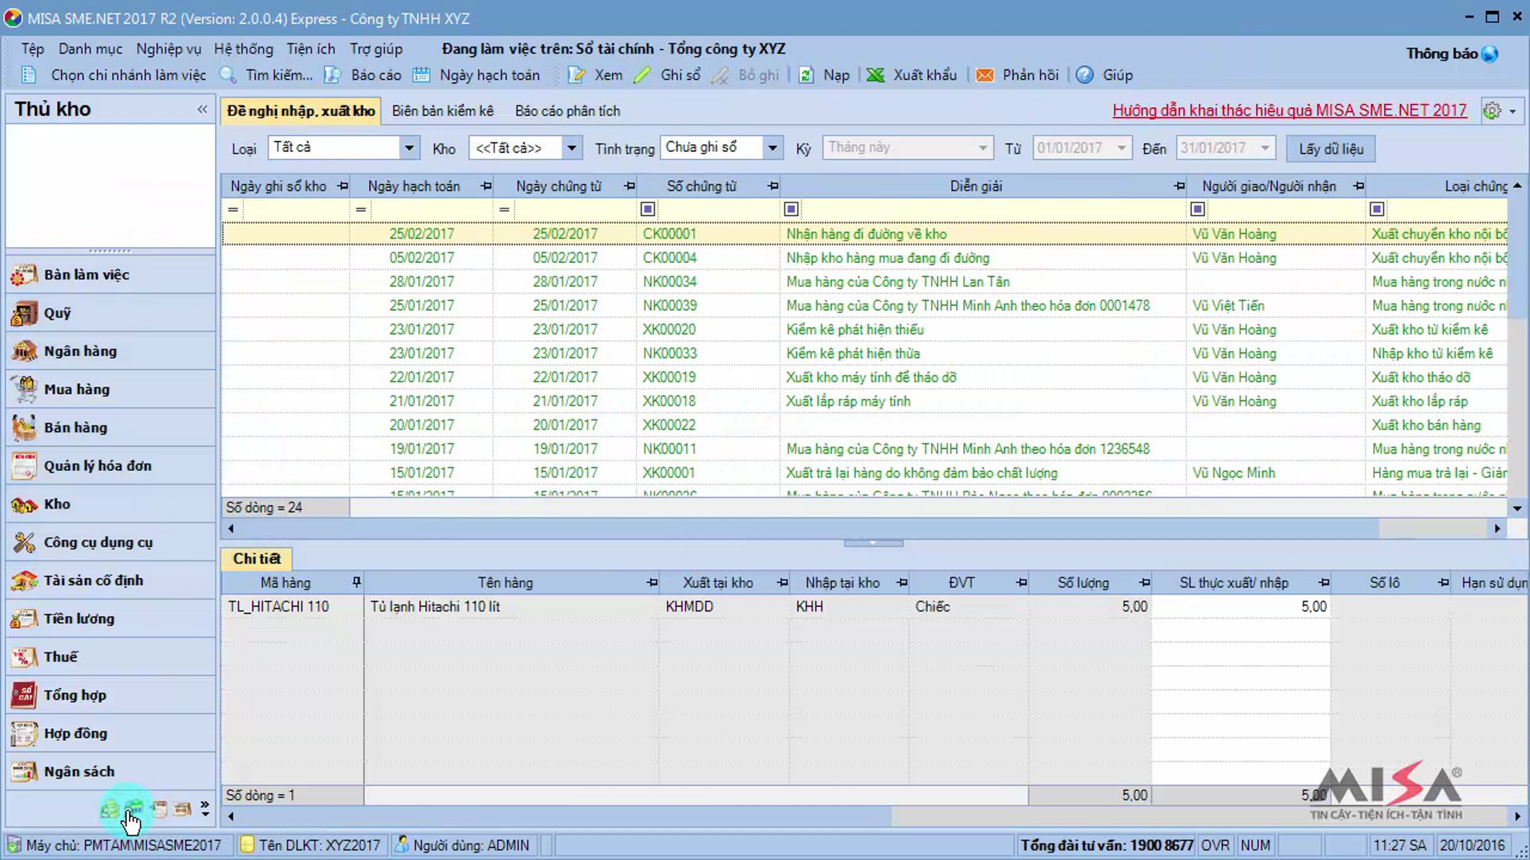This screenshot has width=1530, height=860.
Task: Click Xuất khẩu Excel export button
Action: coord(912,75)
